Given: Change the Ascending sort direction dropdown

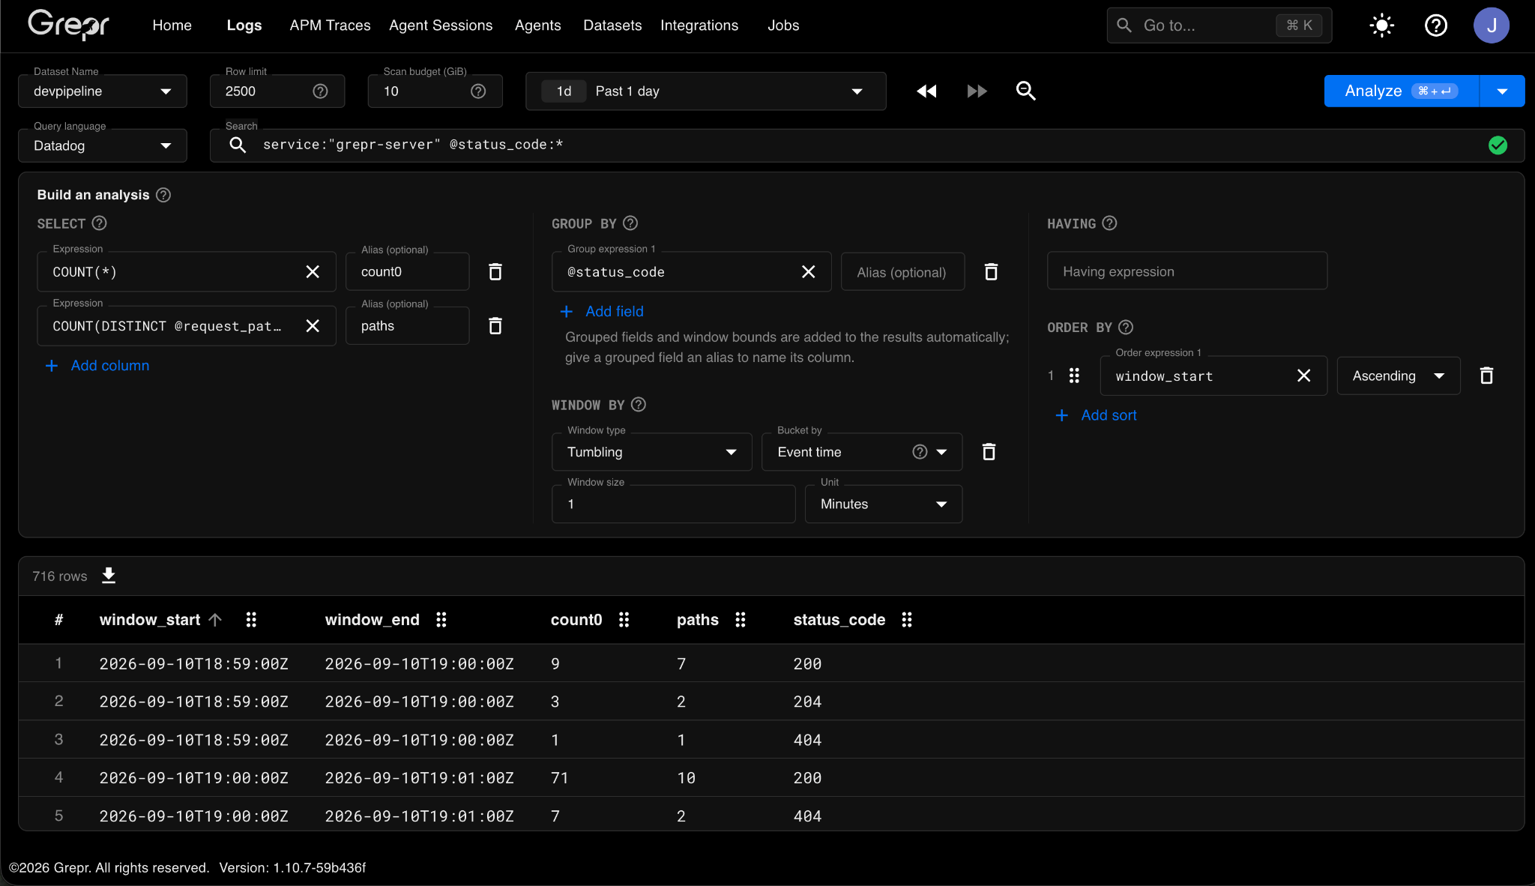Looking at the screenshot, I should tap(1398, 376).
